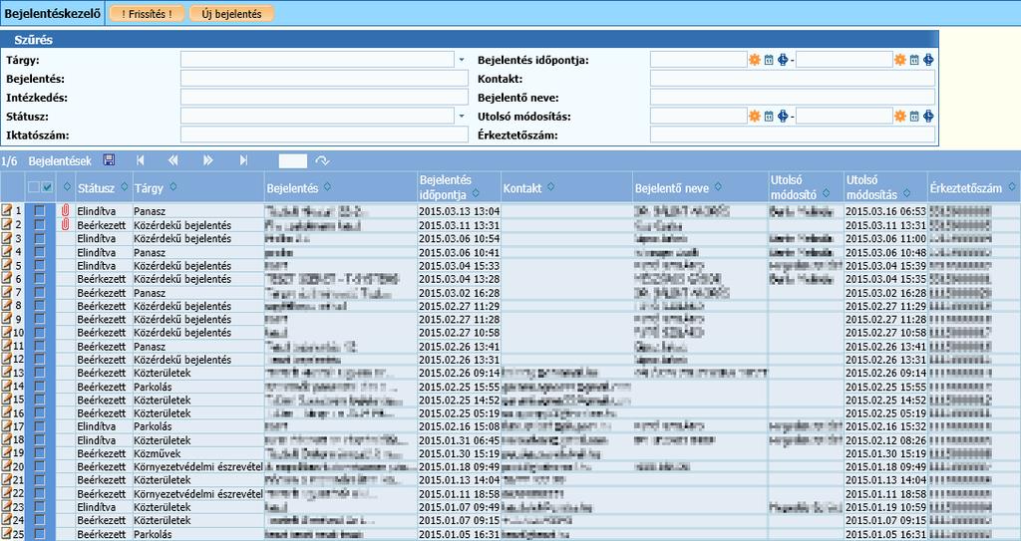Open the edit icon of row 20
The width and height of the screenshot is (1021, 541).
tap(7, 466)
